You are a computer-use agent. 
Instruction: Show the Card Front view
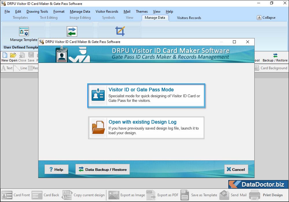16,195
